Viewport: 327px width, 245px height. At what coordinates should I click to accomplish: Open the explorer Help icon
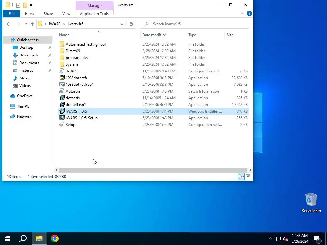click(249, 13)
